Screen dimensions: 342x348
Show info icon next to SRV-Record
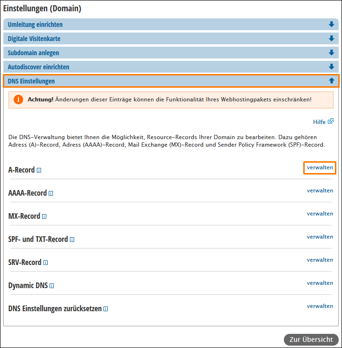(46, 263)
